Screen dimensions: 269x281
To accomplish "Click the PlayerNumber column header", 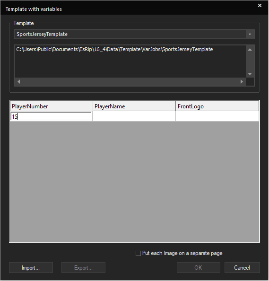I will pyautogui.click(x=51, y=106).
